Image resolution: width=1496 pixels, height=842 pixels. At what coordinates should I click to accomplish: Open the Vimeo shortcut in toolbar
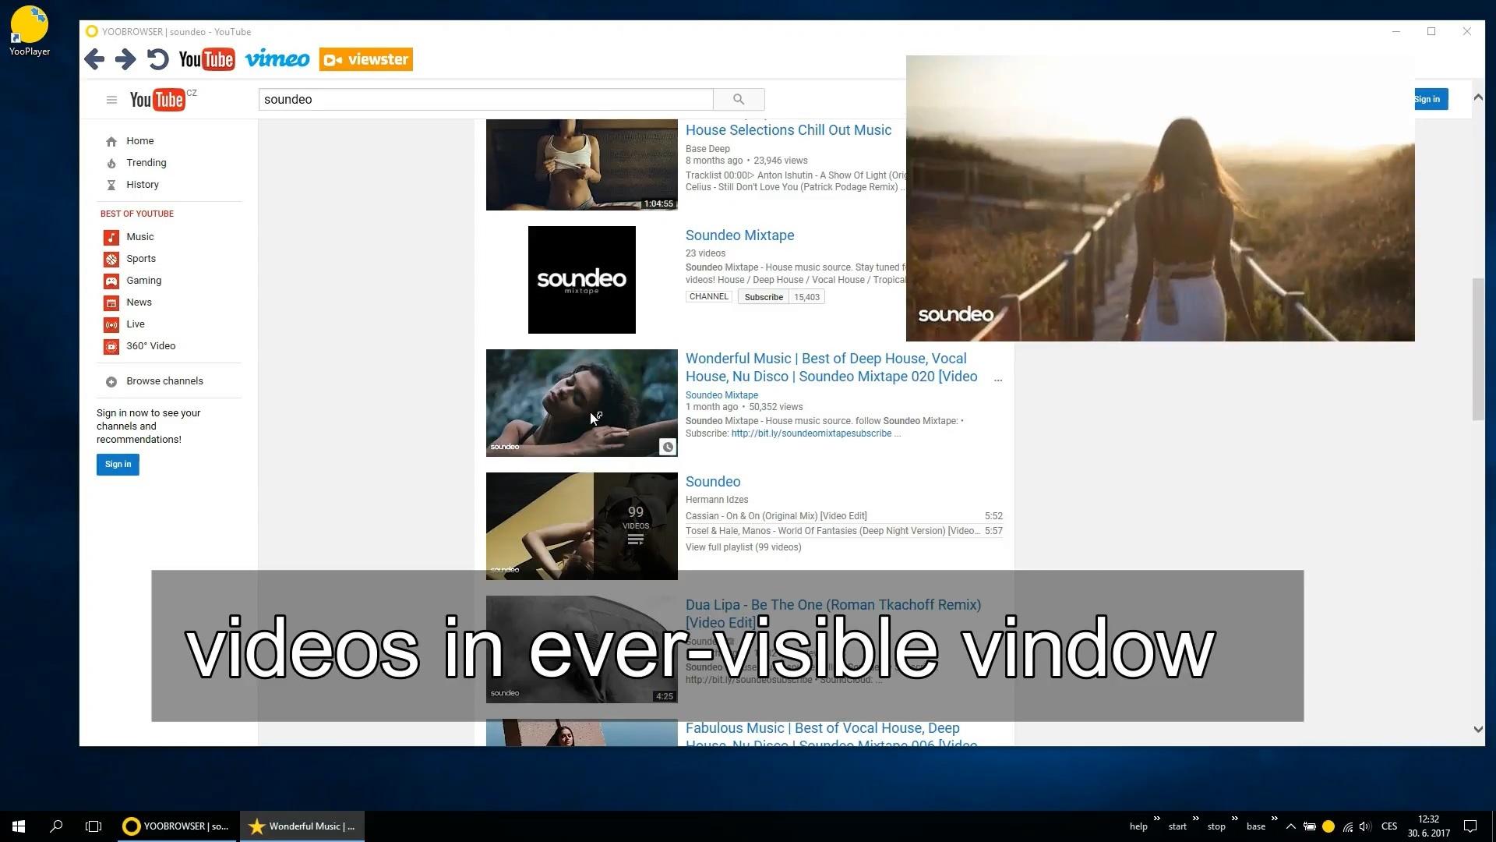click(x=277, y=58)
